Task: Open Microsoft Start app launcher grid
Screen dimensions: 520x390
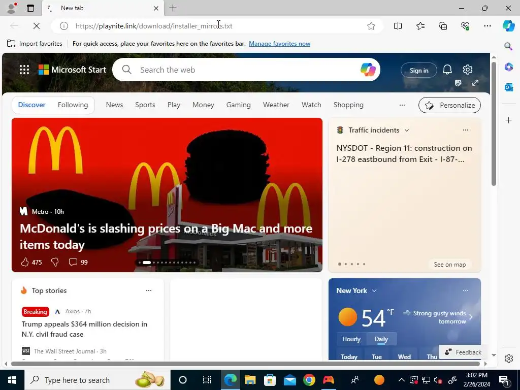Action: pyautogui.click(x=24, y=70)
